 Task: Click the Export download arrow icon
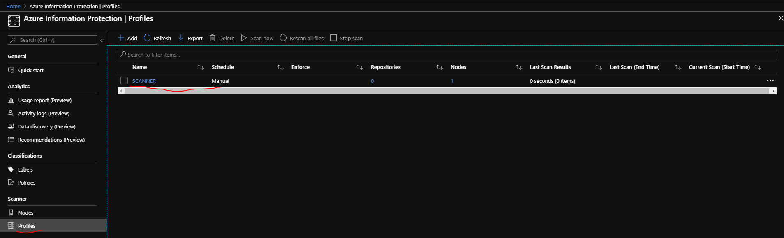(x=181, y=38)
